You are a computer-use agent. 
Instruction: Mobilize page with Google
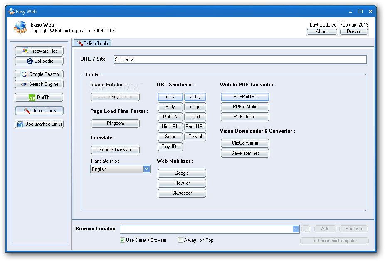[182, 173]
